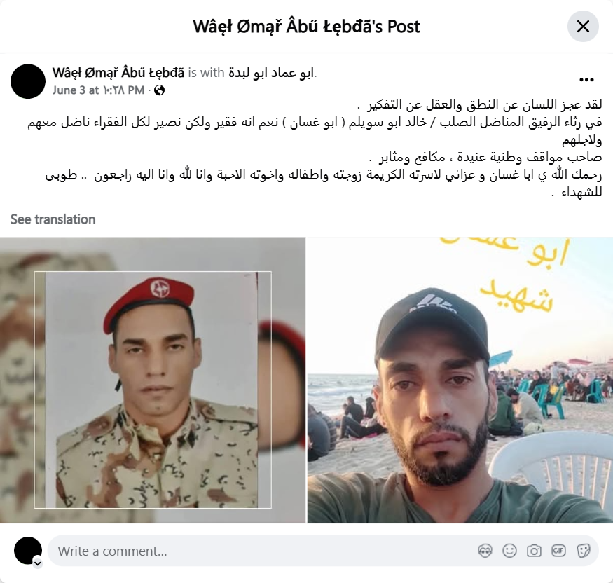Open the post author's profile picture
613x583 pixels.
coord(28,81)
